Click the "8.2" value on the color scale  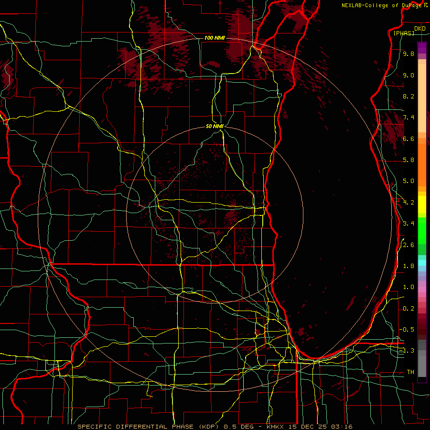[408, 96]
